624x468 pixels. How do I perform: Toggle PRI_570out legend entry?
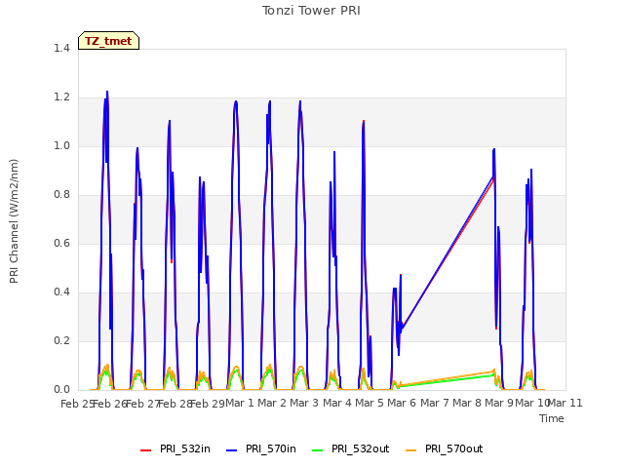tap(445, 448)
